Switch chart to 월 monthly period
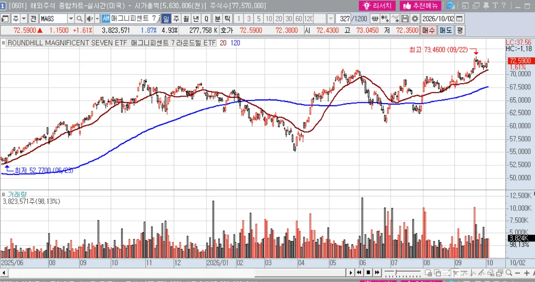The height and width of the screenshot is (282, 535). coord(186,19)
